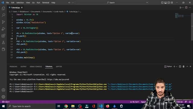Toggle secondary sidebar layout icon
The image size is (193, 109).
click(169, 3)
